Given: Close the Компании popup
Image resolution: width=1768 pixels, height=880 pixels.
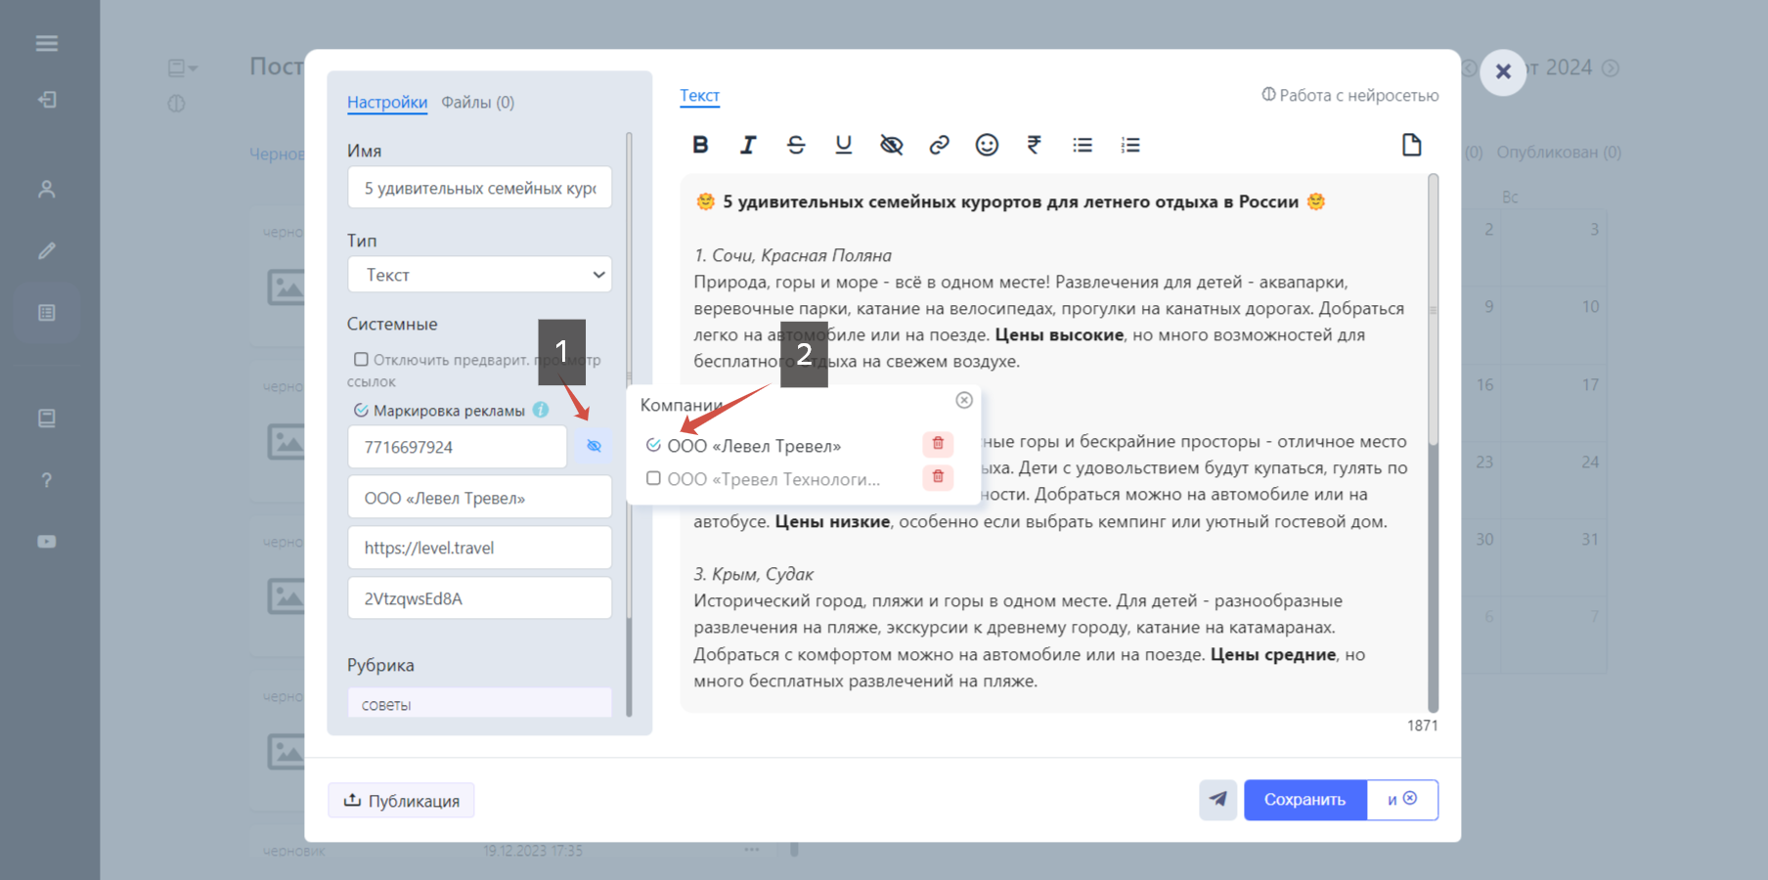Looking at the screenshot, I should point(964,400).
